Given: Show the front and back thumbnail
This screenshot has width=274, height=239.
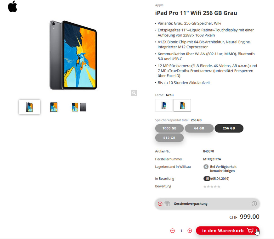Looking at the screenshot, I should pos(79,107).
